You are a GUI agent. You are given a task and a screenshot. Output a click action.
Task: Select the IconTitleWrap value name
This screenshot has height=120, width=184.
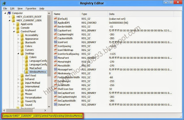tap(65, 50)
